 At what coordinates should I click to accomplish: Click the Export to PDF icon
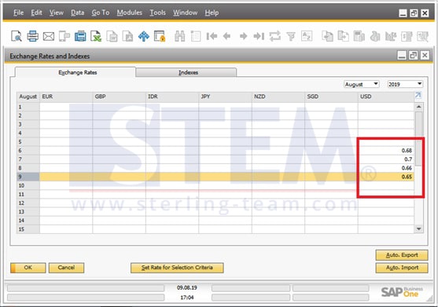[x=127, y=36]
